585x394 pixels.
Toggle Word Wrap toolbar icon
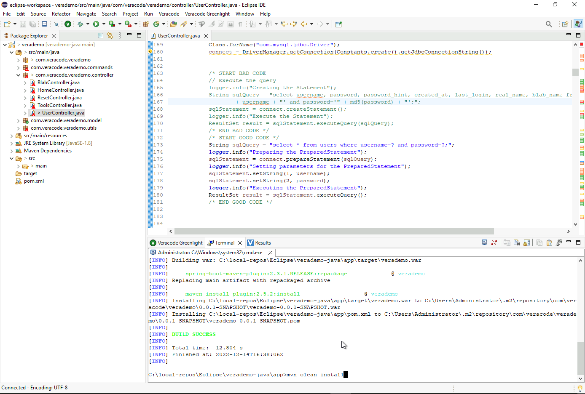pos(220,24)
